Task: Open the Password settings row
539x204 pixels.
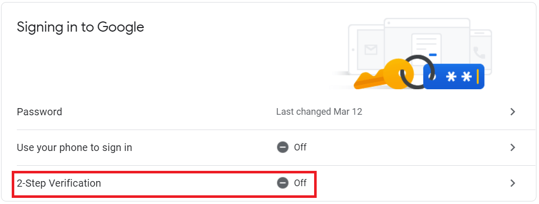Action: (268, 112)
